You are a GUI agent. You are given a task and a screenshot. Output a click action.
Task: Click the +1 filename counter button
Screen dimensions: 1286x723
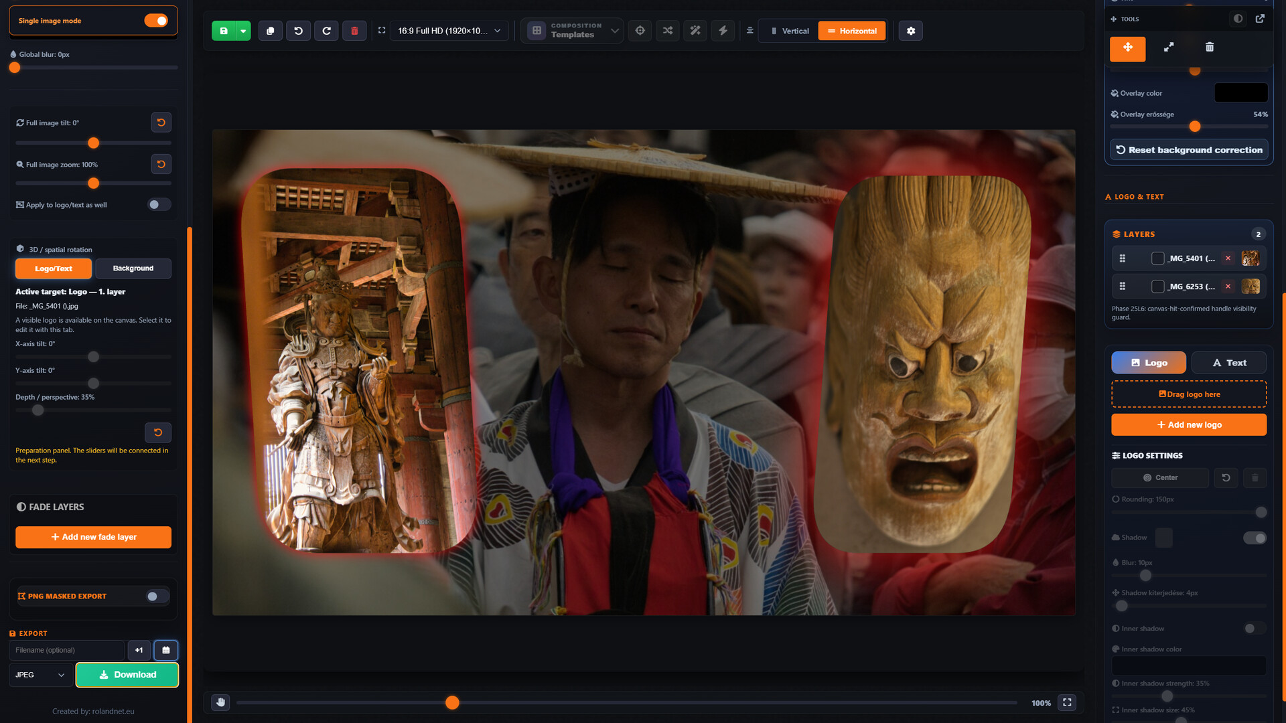[x=139, y=650]
